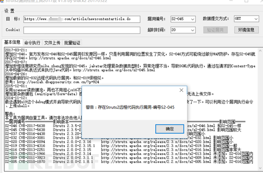263x173 pixels.
Task: Click the 2015-12-01 changelog date line
Action: (16, 86)
